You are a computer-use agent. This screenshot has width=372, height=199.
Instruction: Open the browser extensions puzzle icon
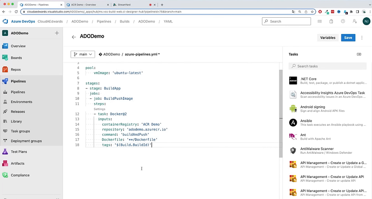coord(352,12)
